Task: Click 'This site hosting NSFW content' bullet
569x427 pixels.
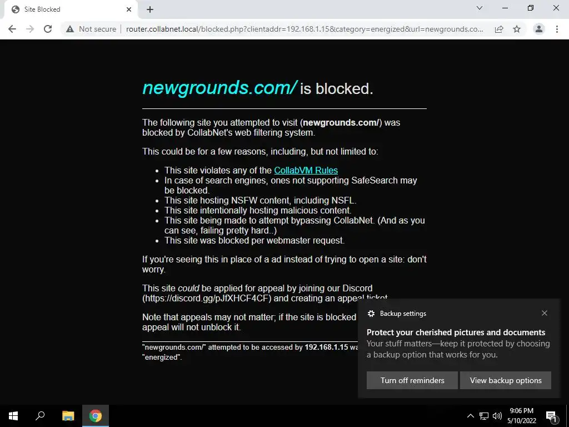Action: pyautogui.click(x=261, y=200)
